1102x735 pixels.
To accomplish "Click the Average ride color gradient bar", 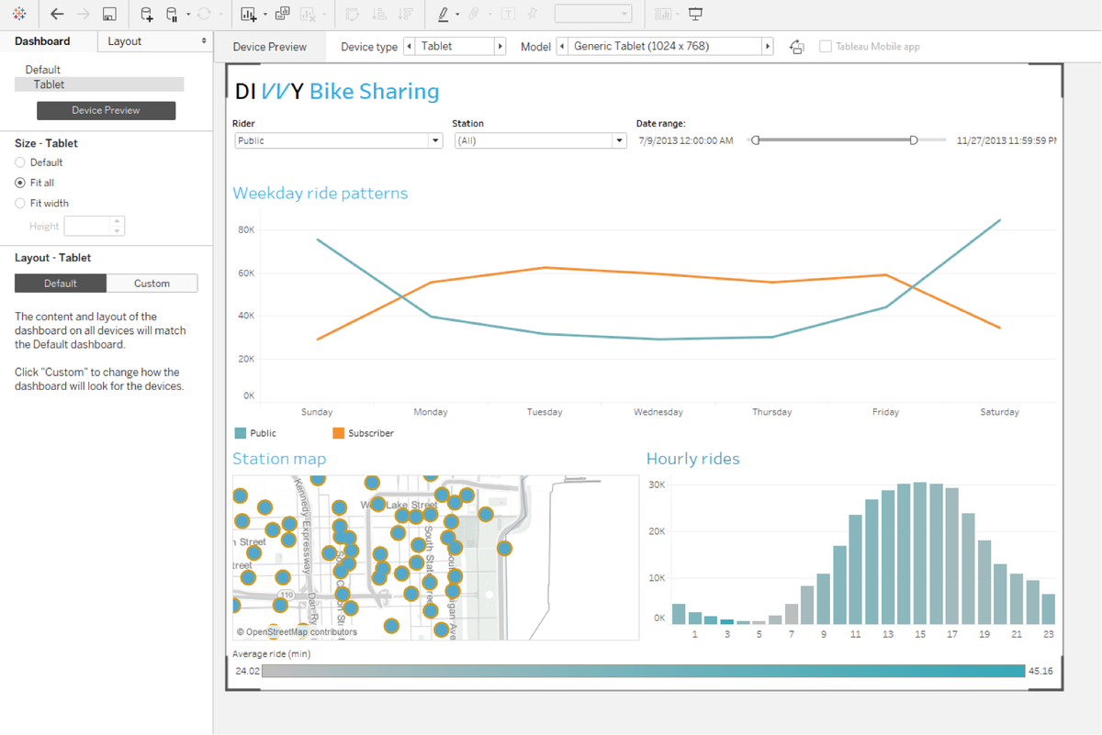I will tap(644, 671).
